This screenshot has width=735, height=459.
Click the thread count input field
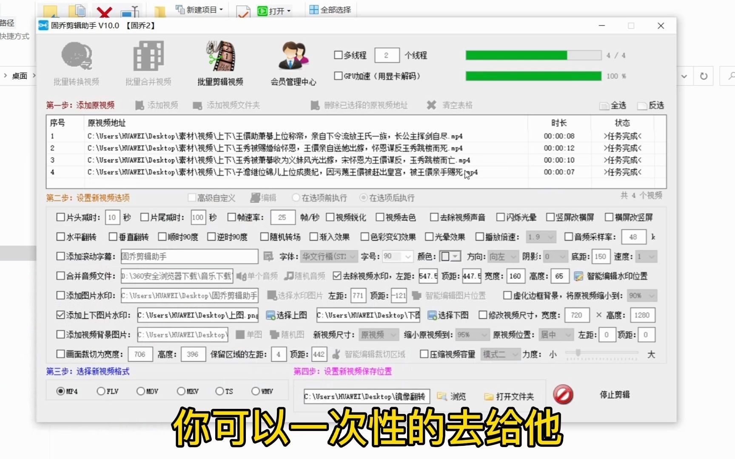(x=387, y=55)
